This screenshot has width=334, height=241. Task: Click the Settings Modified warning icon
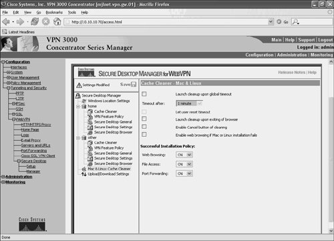click(79, 85)
